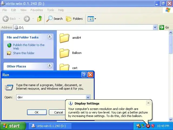Close the Run dialog with red X
173x130 pixels.
(x=90, y=75)
